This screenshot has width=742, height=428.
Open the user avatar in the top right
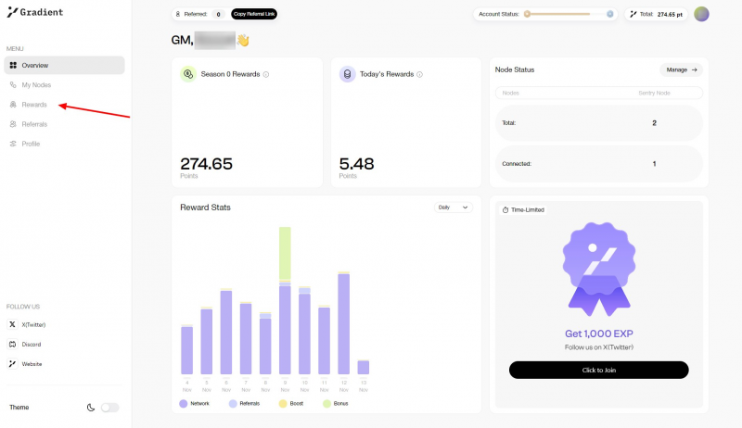tap(701, 14)
